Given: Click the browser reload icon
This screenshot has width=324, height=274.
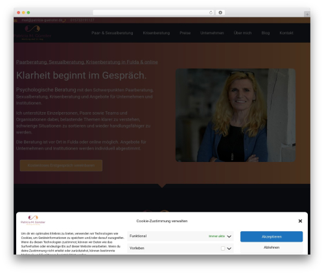Looking at the screenshot, I should click(211, 12).
